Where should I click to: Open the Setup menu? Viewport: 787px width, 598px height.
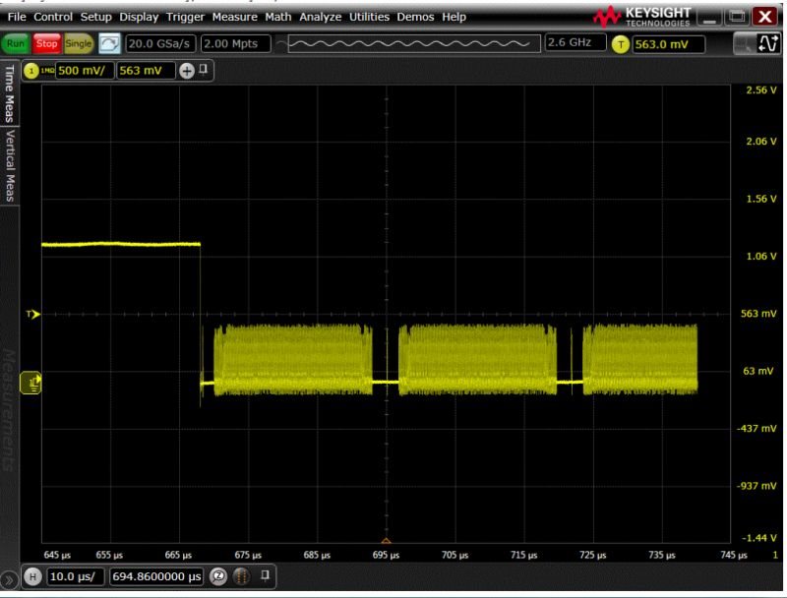click(x=95, y=17)
